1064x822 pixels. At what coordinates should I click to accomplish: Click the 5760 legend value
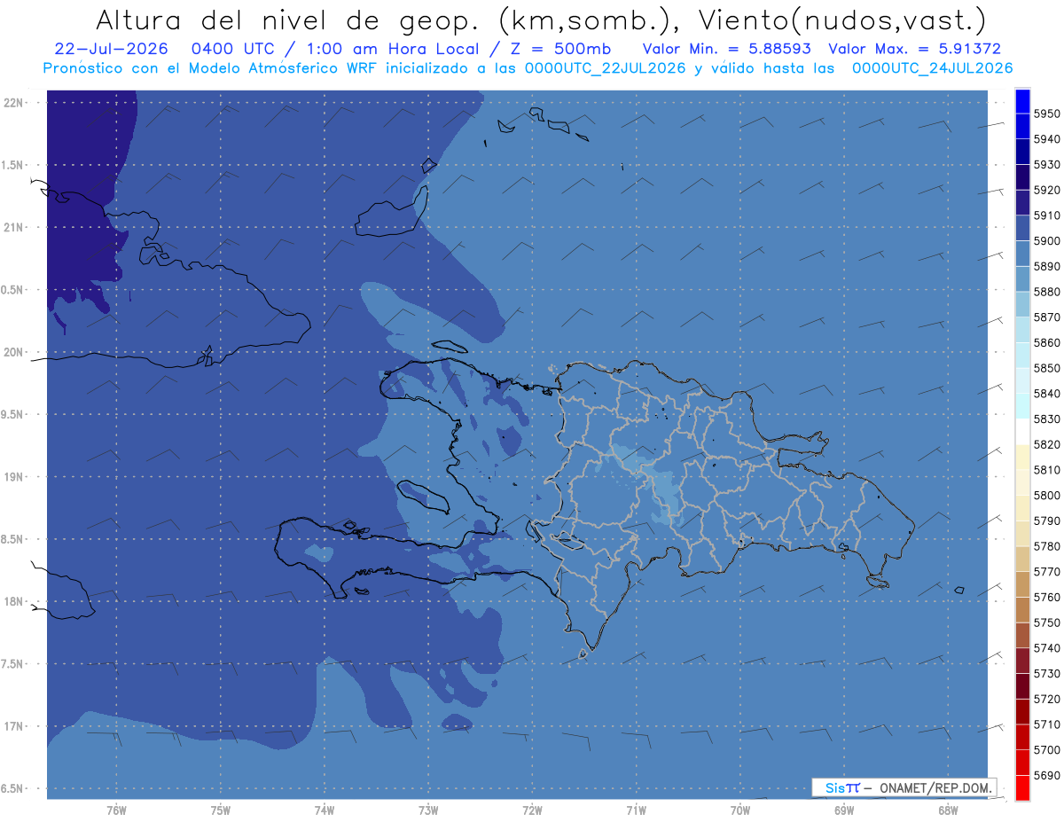point(1047,597)
